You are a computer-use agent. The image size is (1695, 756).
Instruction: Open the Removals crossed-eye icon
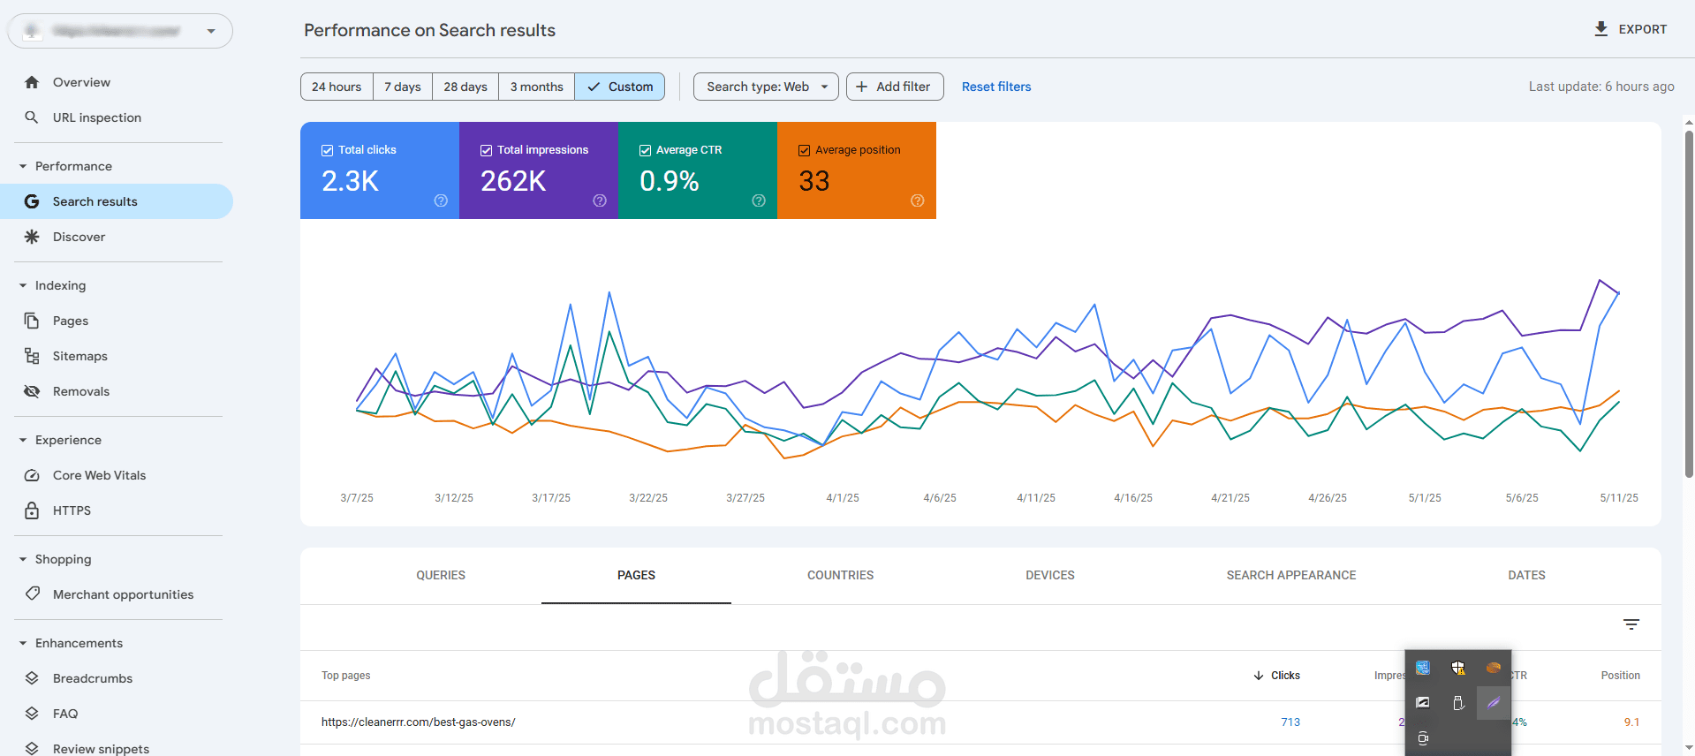click(32, 391)
